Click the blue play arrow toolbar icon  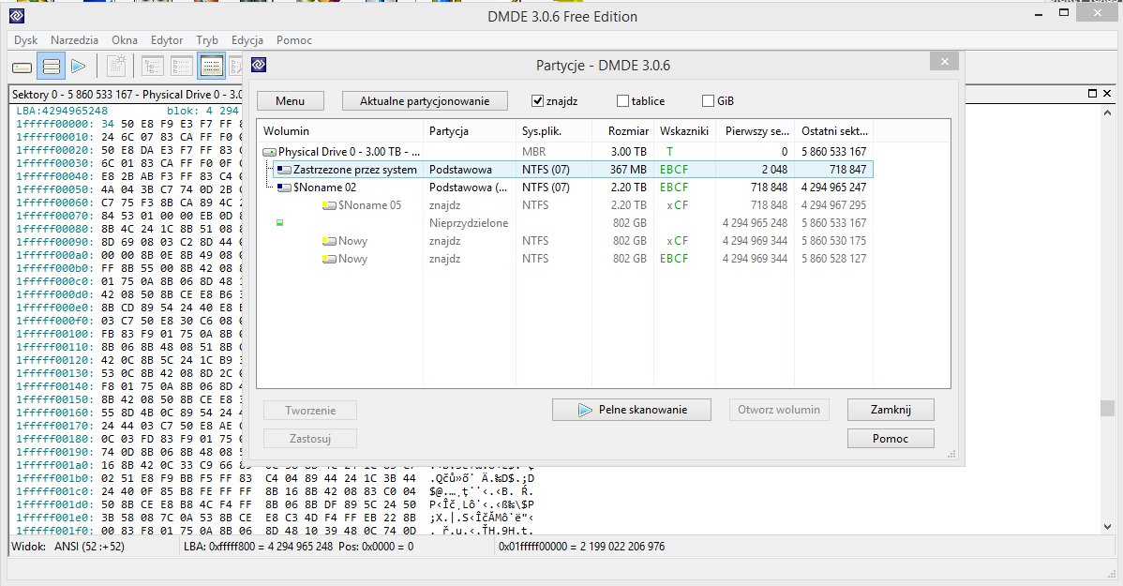[x=79, y=67]
